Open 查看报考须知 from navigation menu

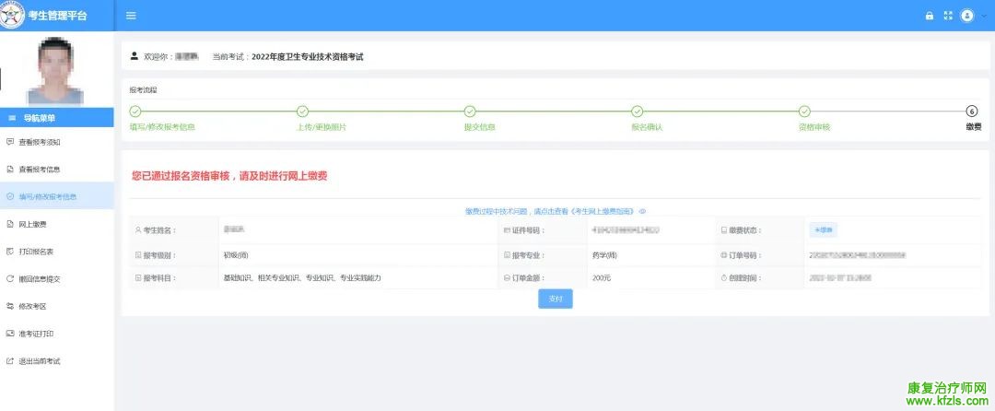pyautogui.click(x=40, y=142)
